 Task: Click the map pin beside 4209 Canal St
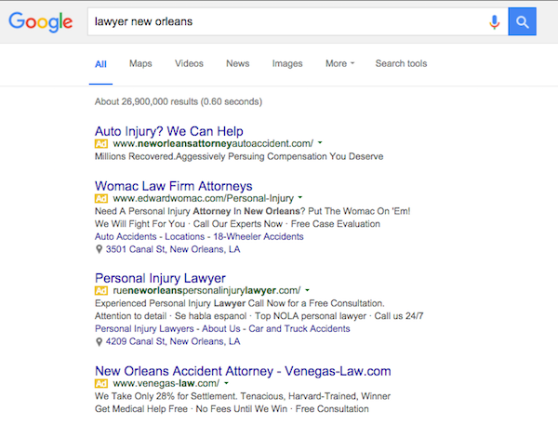pyautogui.click(x=100, y=341)
